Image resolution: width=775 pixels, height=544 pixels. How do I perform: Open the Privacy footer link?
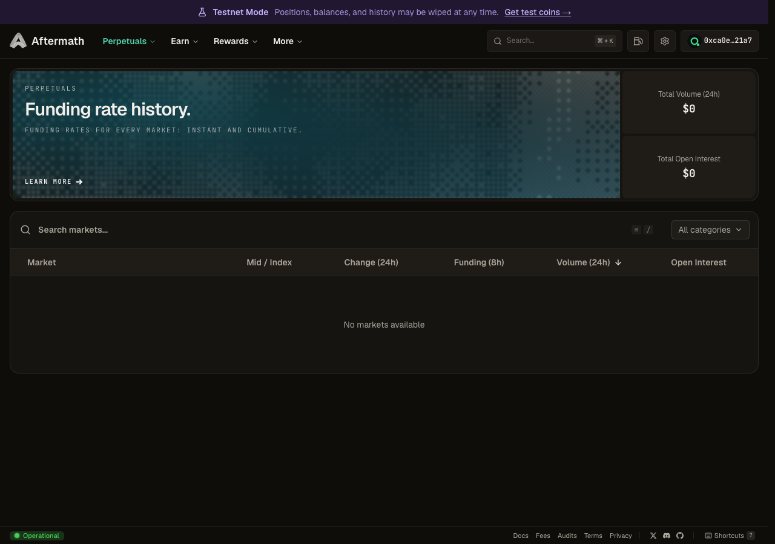pyautogui.click(x=621, y=536)
